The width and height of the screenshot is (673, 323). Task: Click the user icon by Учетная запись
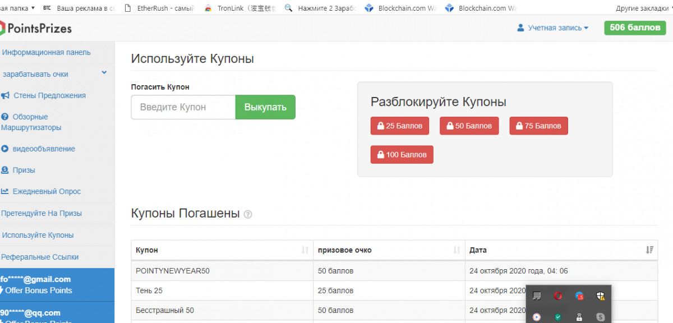(x=520, y=27)
